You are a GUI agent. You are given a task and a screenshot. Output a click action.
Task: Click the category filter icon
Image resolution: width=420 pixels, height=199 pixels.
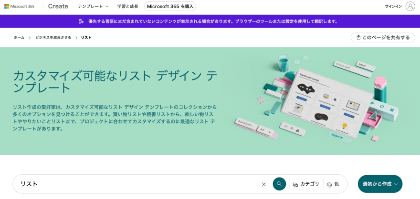coord(295,184)
